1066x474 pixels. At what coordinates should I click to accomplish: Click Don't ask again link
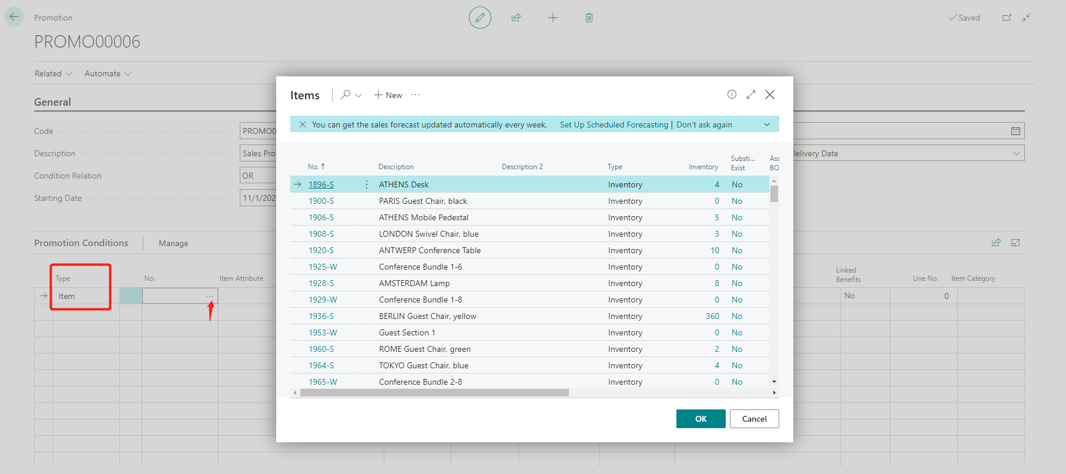click(x=704, y=125)
